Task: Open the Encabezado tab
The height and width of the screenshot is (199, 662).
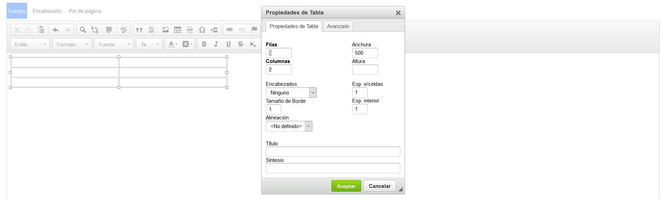Action: point(47,11)
